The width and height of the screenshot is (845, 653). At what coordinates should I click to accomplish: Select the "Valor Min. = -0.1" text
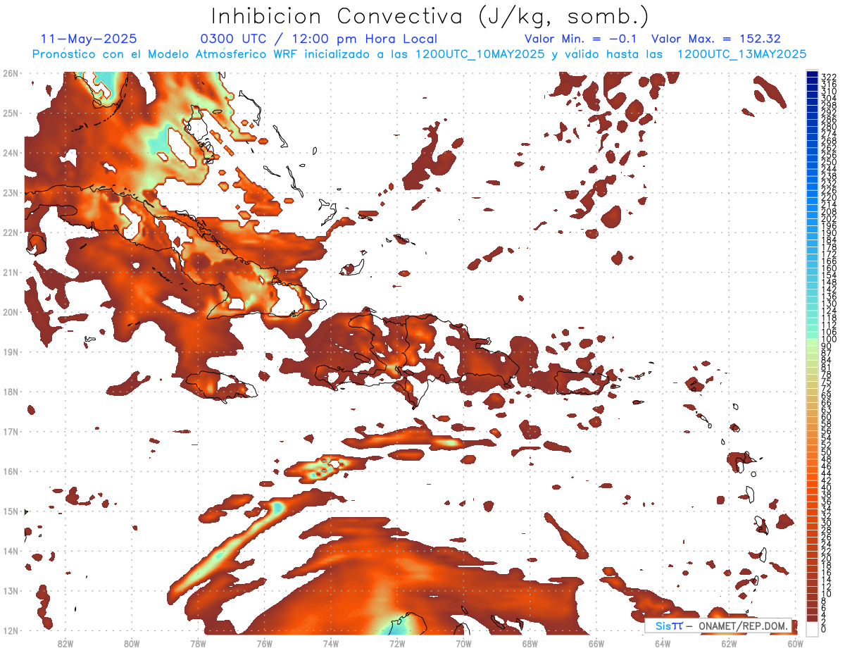click(x=581, y=39)
